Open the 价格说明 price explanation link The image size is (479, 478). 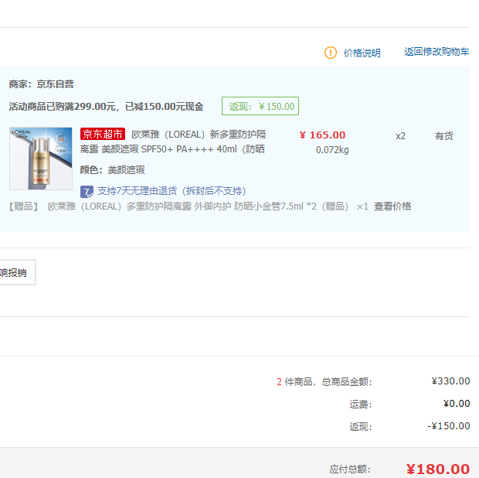click(362, 53)
